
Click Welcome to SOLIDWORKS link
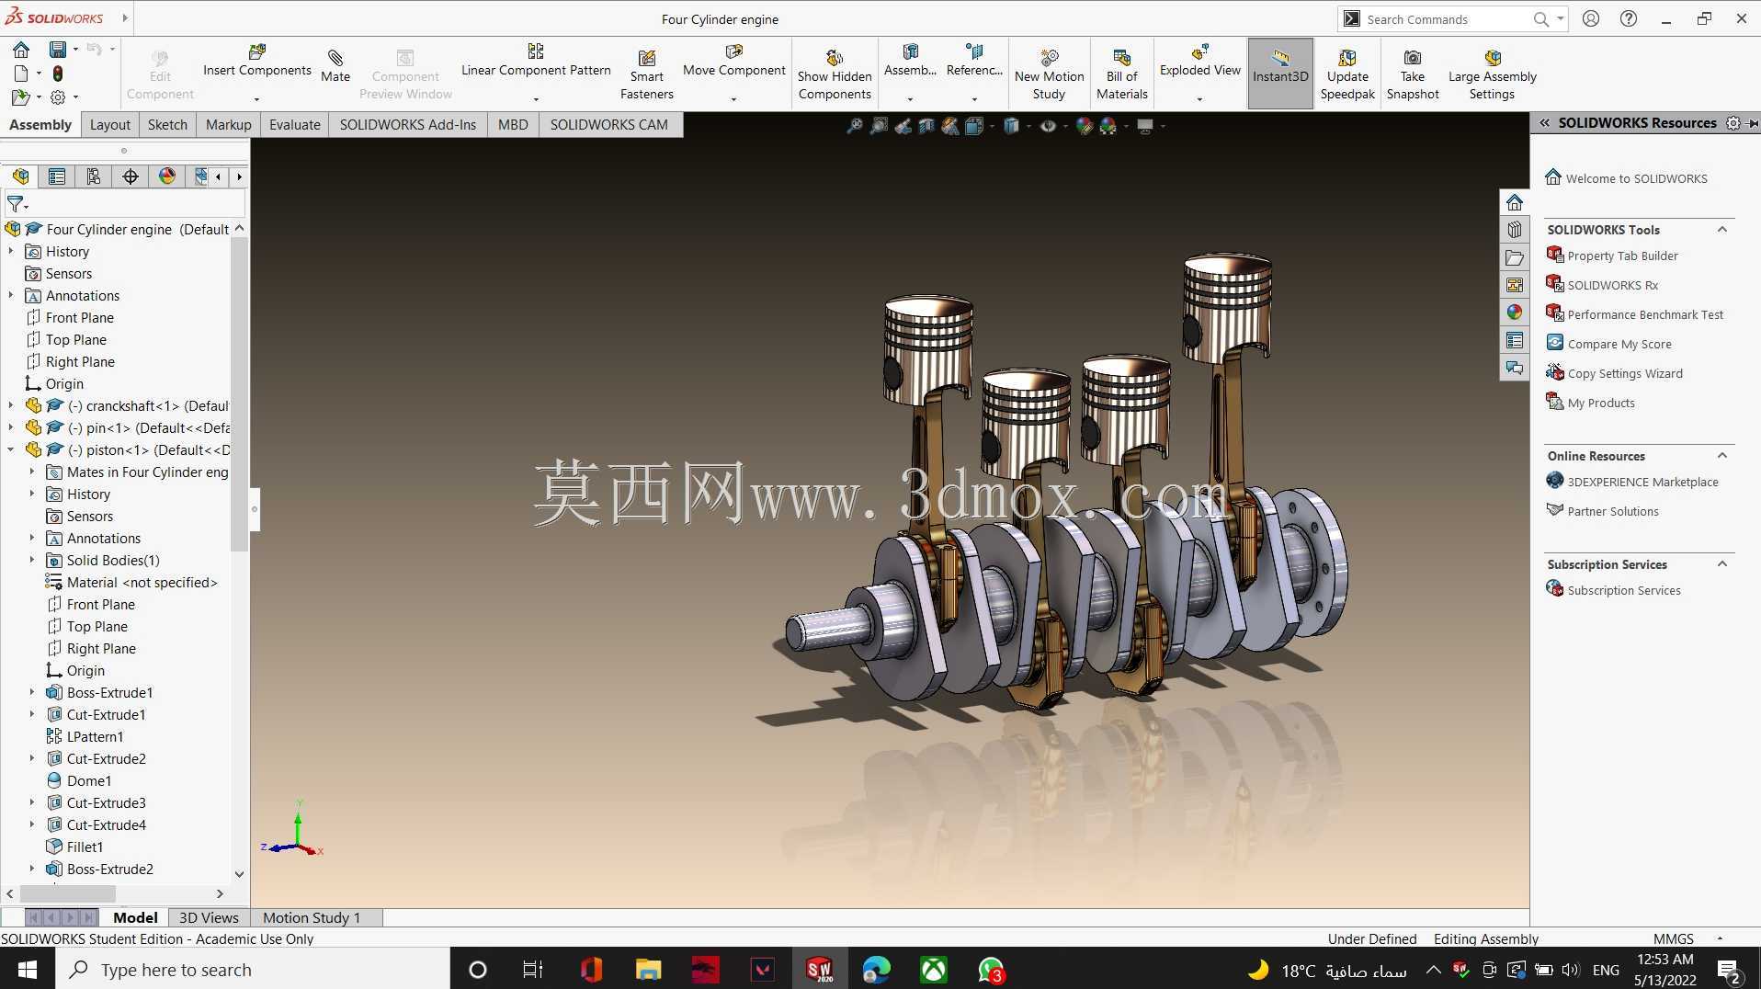point(1636,178)
